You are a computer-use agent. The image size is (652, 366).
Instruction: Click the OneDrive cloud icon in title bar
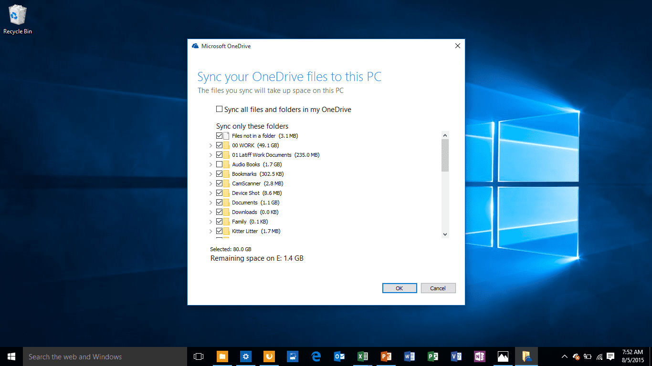click(x=195, y=46)
